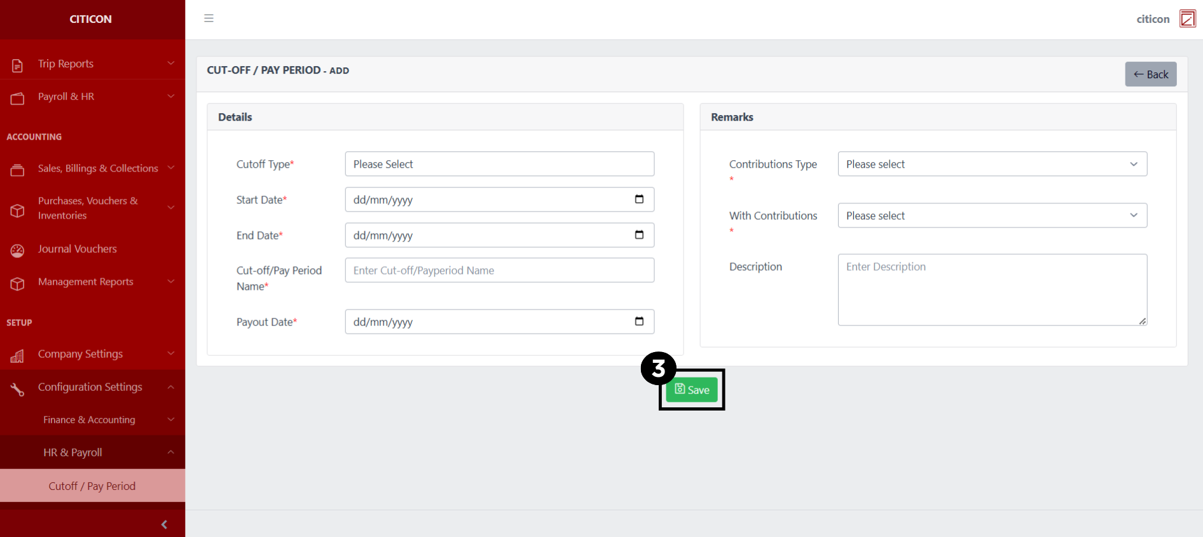
Task: Open calendar picker for End Date
Action: point(639,235)
